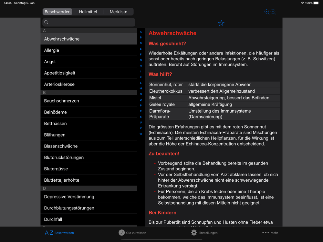This screenshot has width=323, height=242.
Task: Jump to letter A in index bar
Action: coord(141,32)
